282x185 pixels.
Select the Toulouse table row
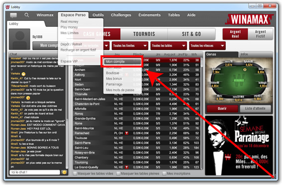click(136, 138)
